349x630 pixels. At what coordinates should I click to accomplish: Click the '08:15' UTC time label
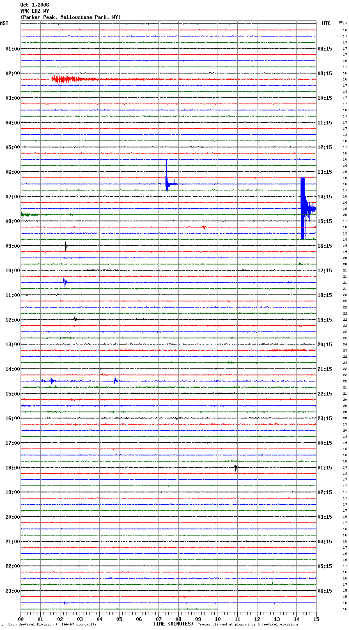tap(325, 49)
